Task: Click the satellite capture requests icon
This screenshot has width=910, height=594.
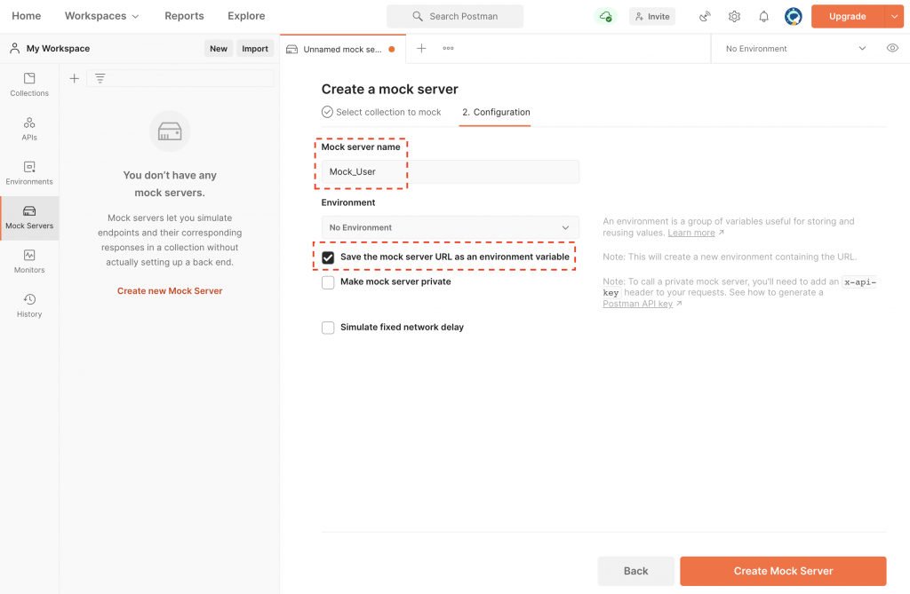Action: [x=705, y=16]
